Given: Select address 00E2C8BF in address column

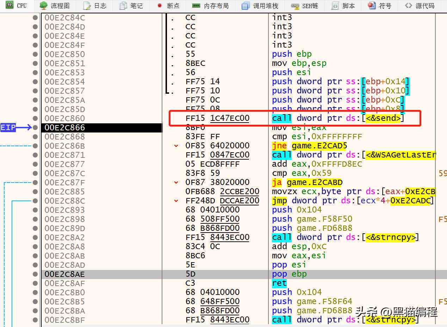Looking at the screenshot, I should pos(65,320).
